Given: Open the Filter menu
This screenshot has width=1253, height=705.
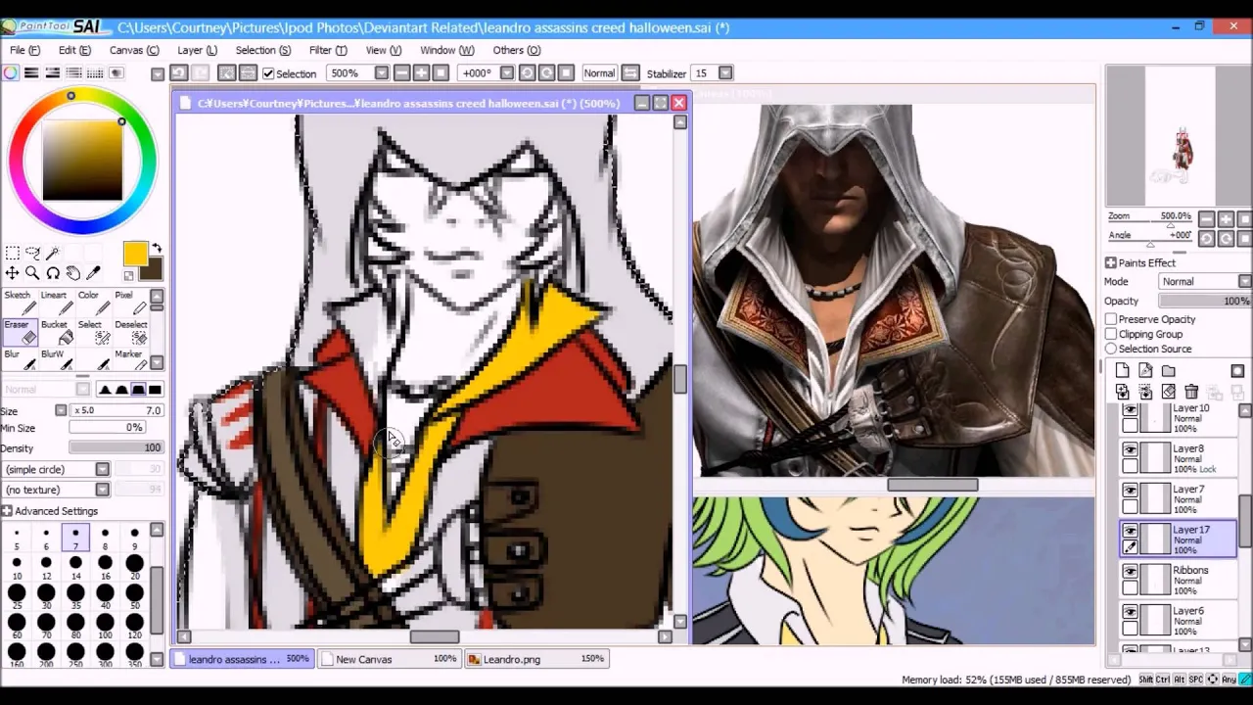Looking at the screenshot, I should pos(328,50).
